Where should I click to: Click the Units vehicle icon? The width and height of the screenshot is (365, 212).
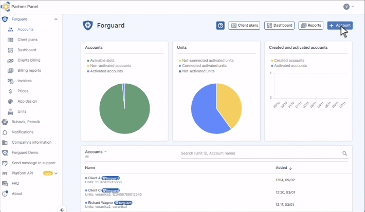pyautogui.click(x=10, y=112)
